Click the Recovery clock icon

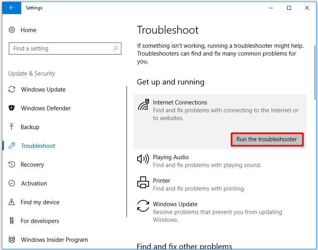click(12, 164)
